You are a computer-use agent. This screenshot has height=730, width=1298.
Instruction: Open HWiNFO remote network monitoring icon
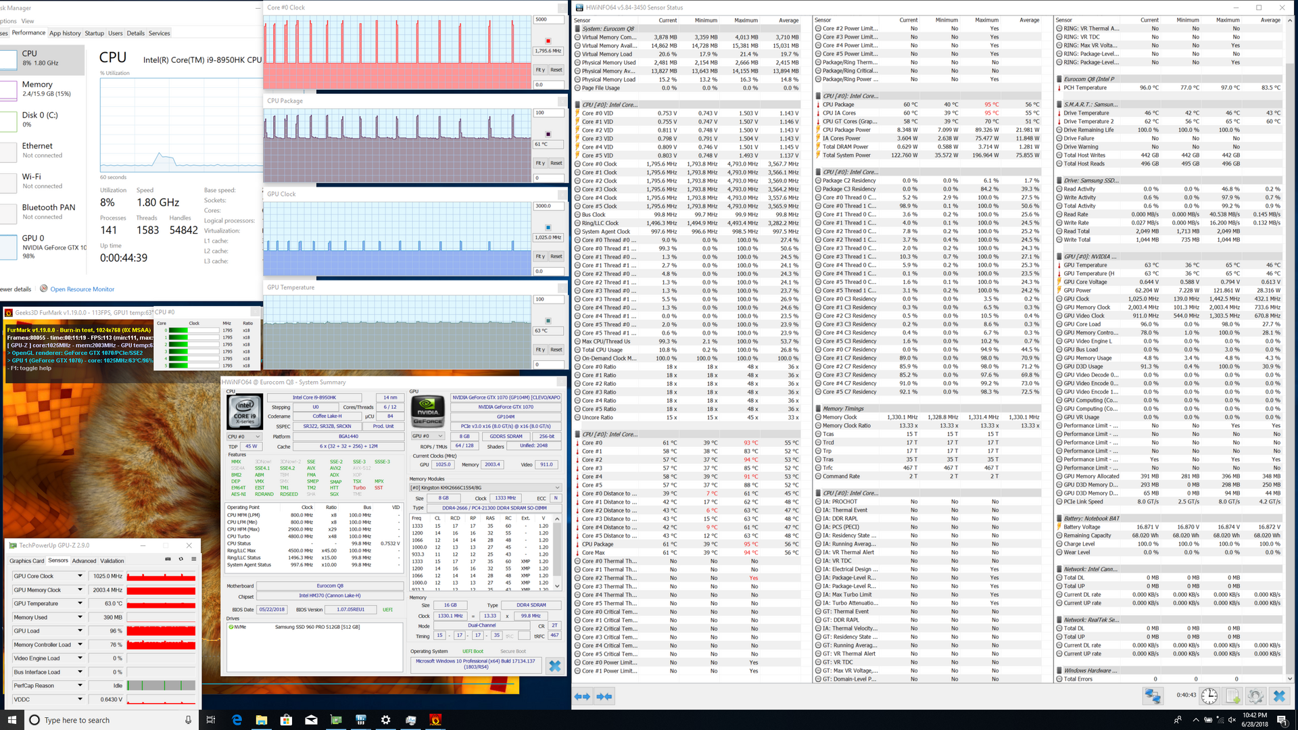(x=1153, y=696)
